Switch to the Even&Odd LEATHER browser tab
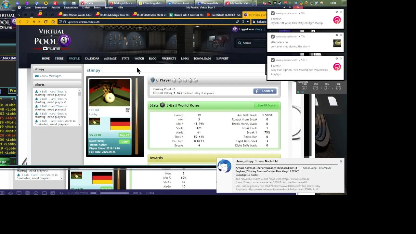The image size is (416, 234). pos(224,15)
